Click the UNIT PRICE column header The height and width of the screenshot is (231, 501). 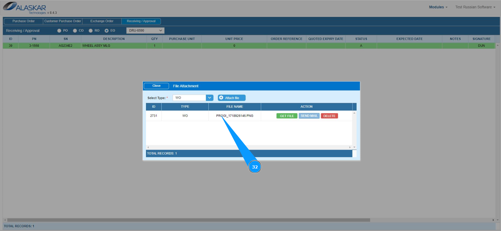point(234,39)
